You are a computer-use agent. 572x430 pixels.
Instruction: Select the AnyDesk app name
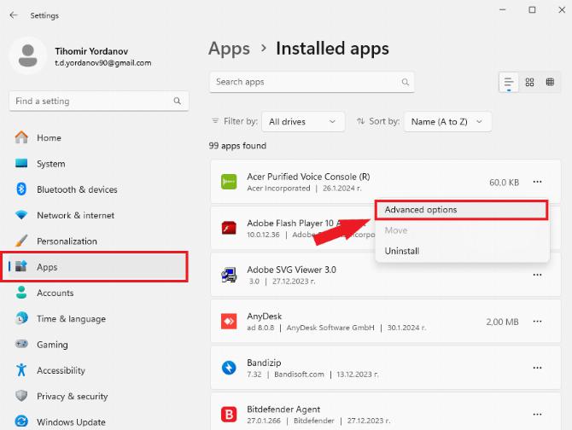click(x=264, y=317)
